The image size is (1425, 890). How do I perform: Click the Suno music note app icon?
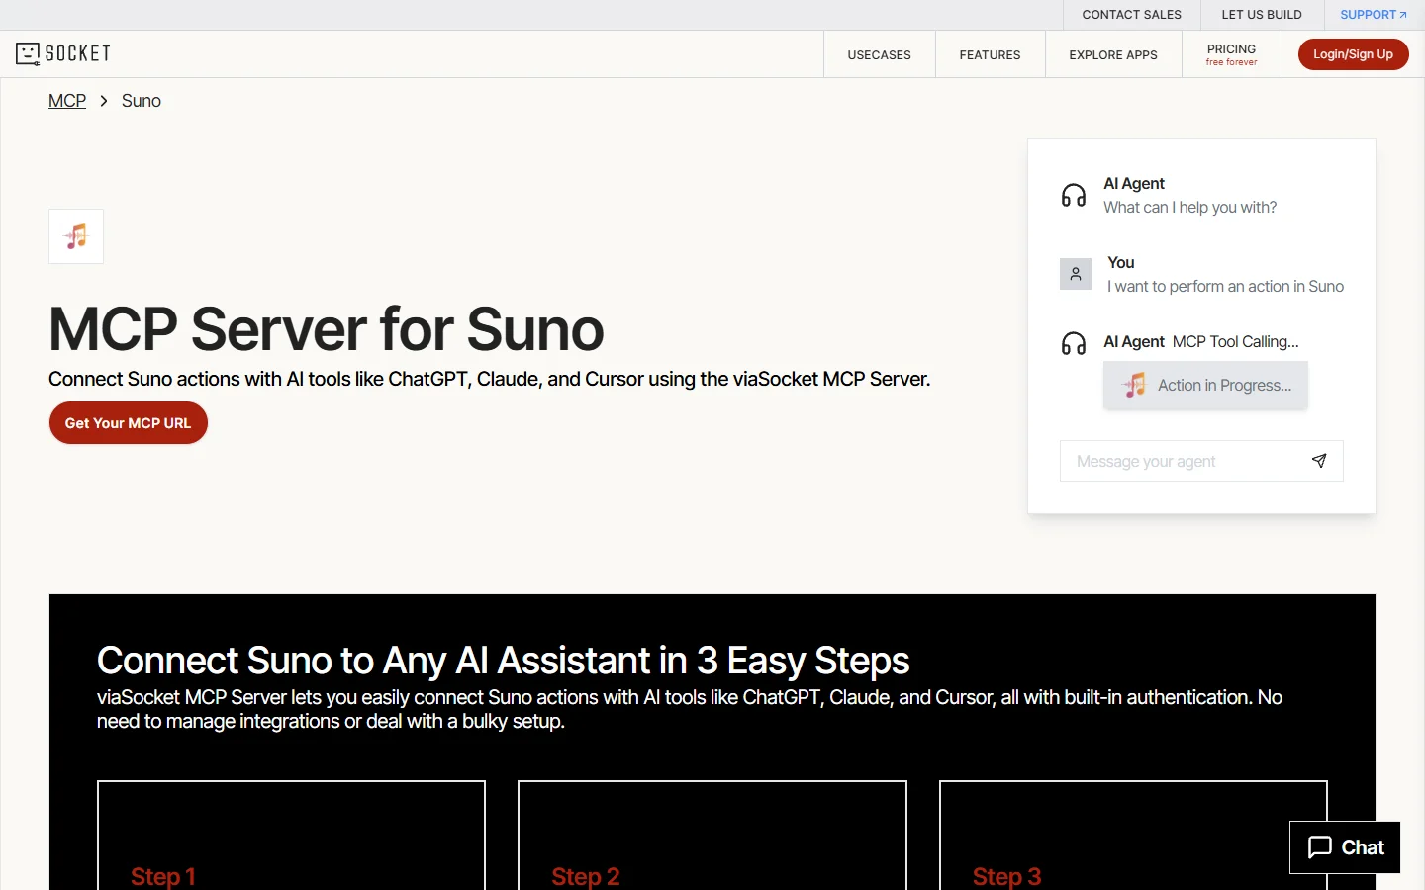76,236
